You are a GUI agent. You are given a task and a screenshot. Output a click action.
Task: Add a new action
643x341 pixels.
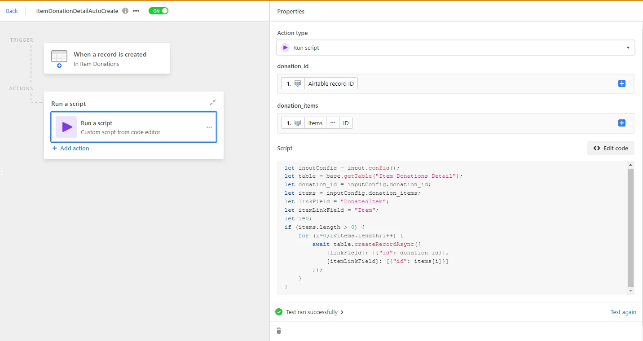(x=70, y=148)
